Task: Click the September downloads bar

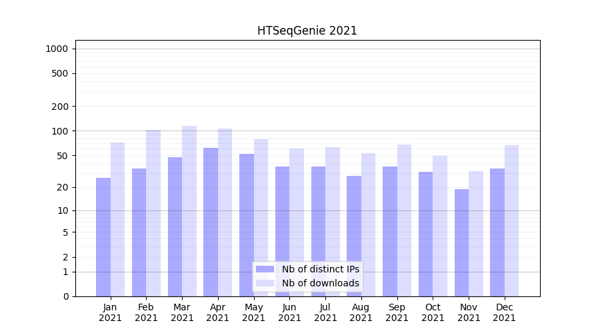Action: pyautogui.click(x=404, y=220)
